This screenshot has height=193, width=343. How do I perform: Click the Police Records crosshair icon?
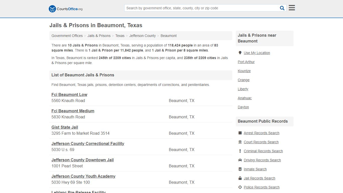(240, 187)
